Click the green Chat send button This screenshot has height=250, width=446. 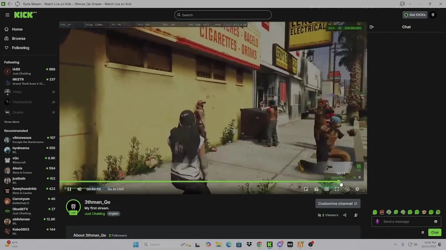435,233
